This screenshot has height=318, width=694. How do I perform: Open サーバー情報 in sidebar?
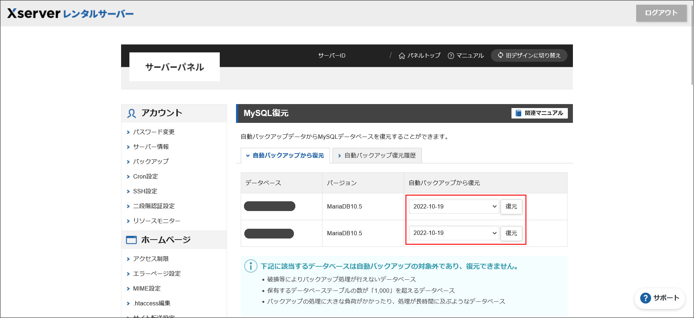(151, 147)
